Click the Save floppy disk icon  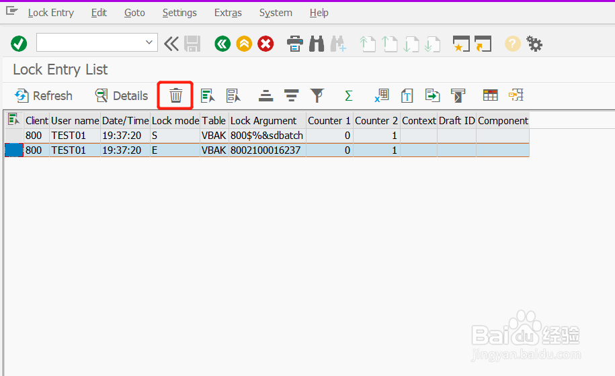point(192,44)
